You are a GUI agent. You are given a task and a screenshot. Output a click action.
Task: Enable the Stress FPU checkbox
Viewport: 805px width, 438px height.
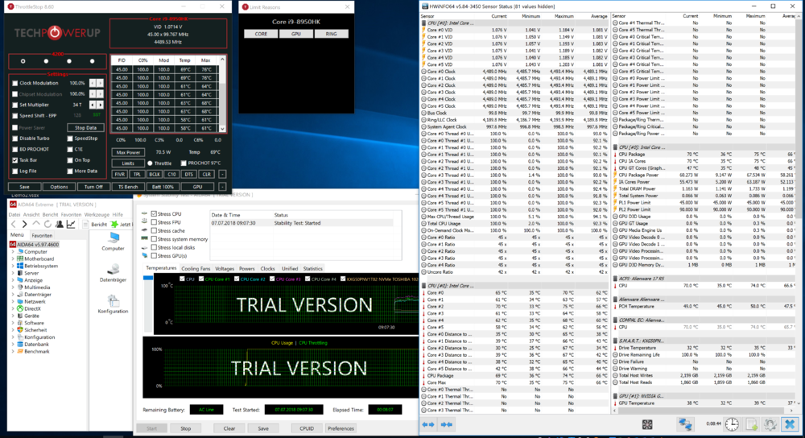[x=155, y=222]
